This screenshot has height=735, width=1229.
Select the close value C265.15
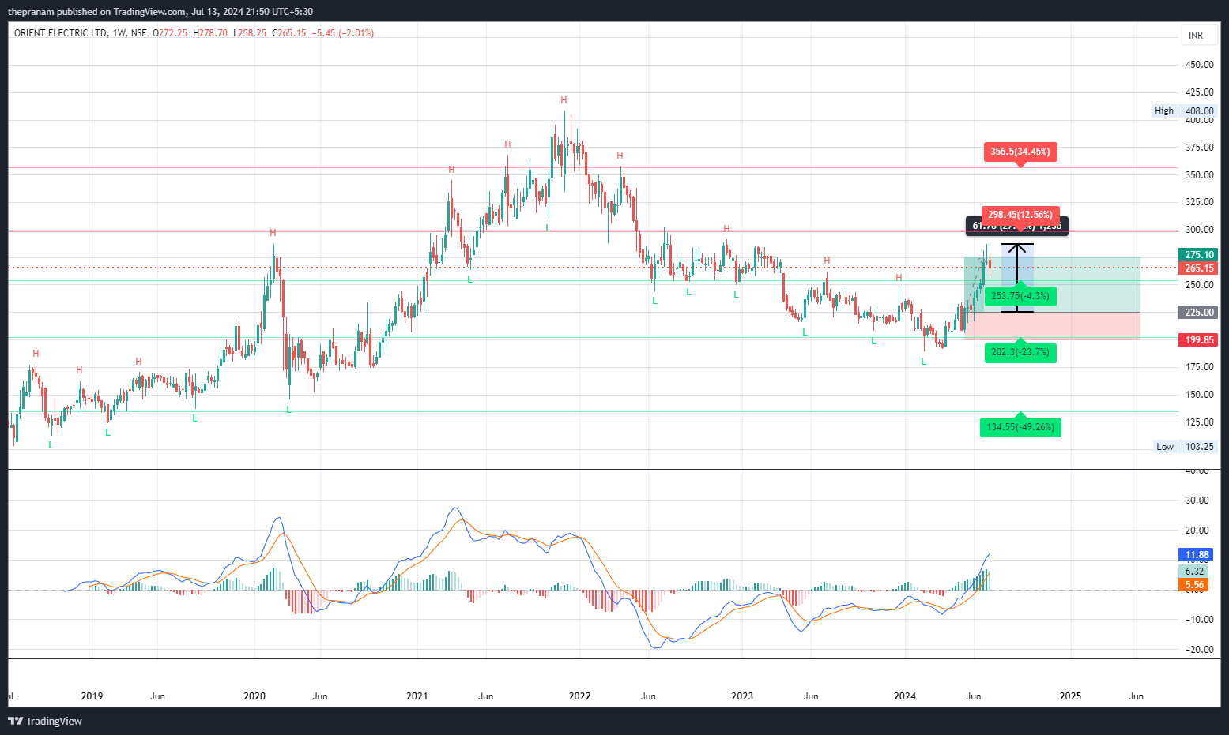(x=289, y=33)
